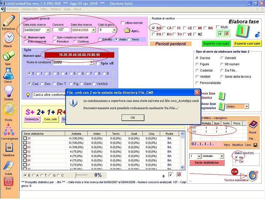The height and width of the screenshot is (199, 265).
Task: Open the Tabellone 90 icon
Action: (x=9, y=148)
